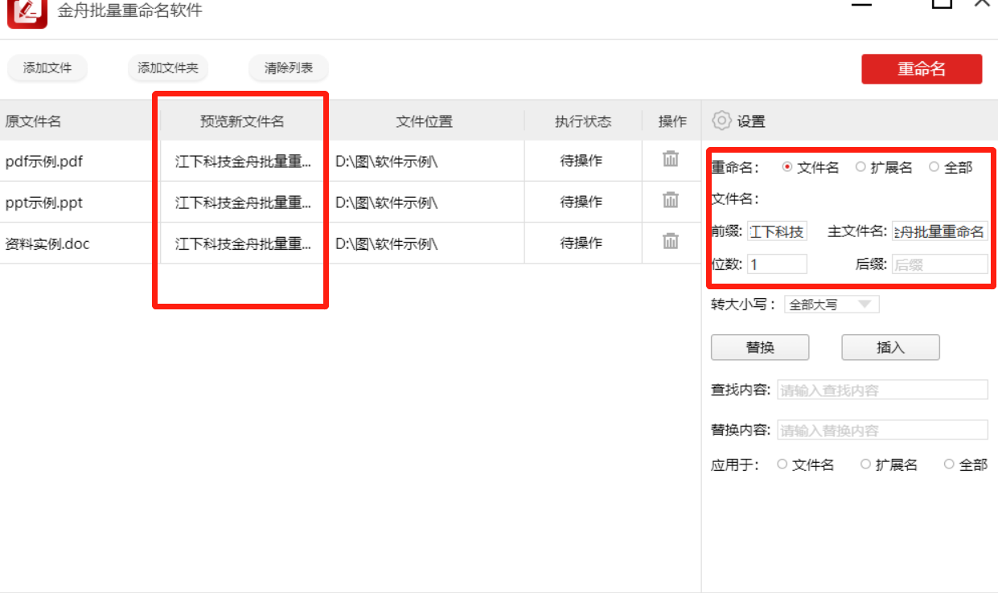Screen dimensions: 998x593
Task: Click the 插入 button
Action: 890,347
